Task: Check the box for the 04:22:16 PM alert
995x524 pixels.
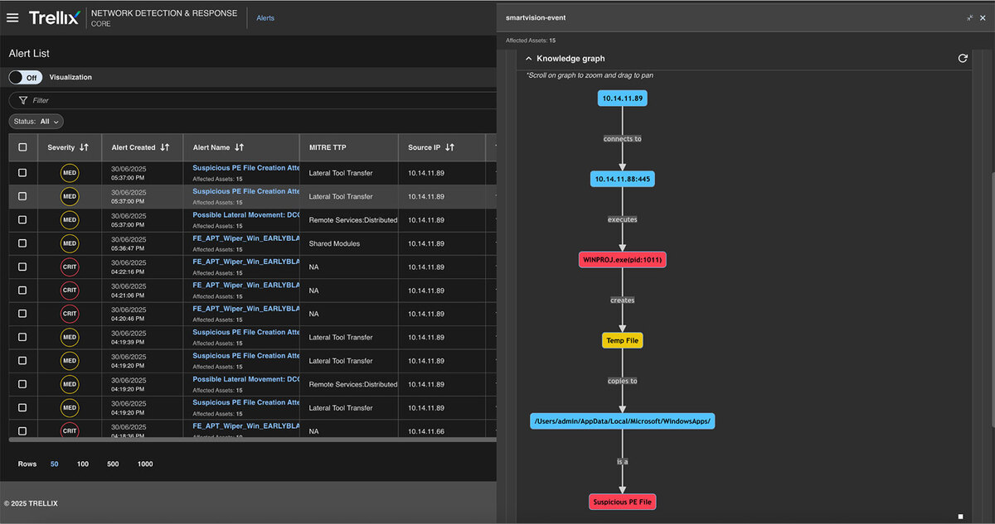Action: (x=22, y=267)
